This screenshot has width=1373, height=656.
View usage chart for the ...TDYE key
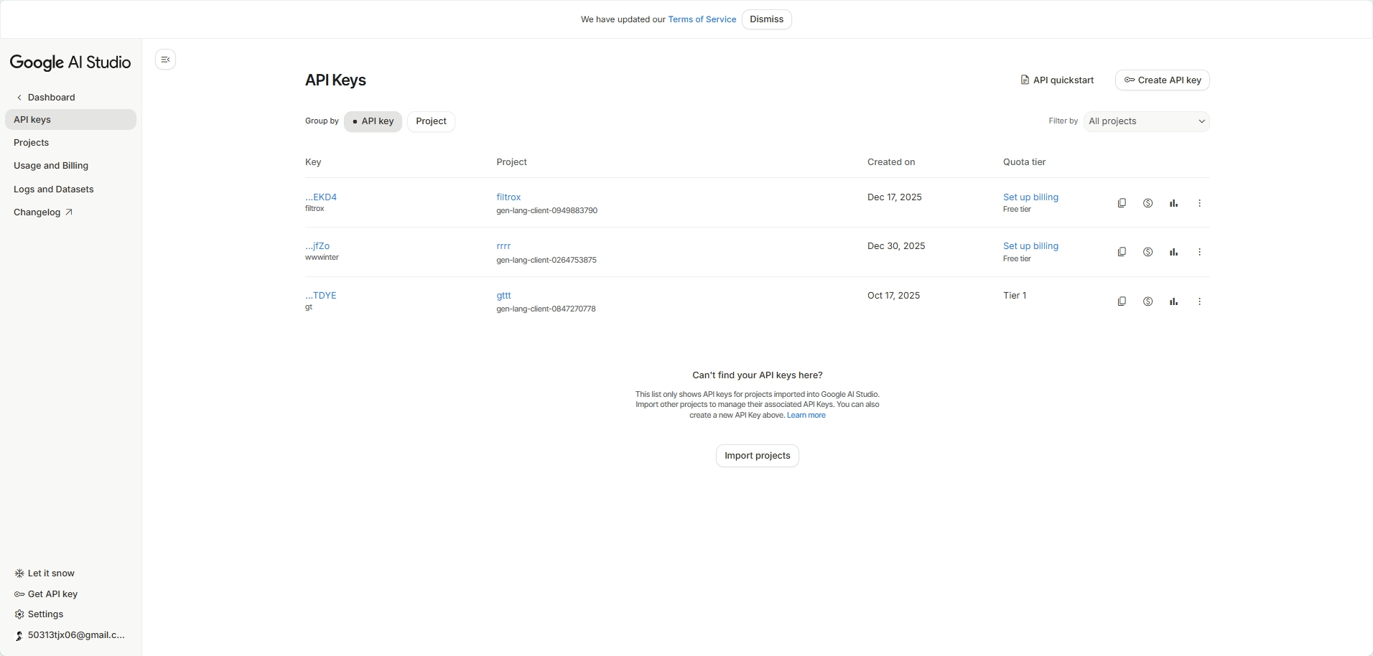1173,301
